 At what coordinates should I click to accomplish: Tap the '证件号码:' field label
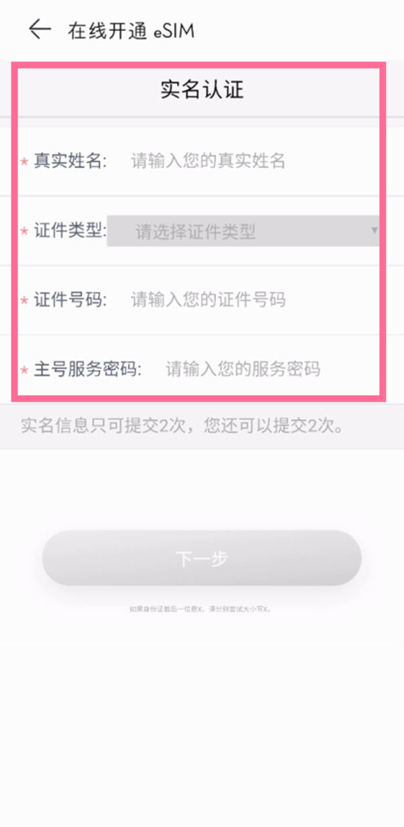pyautogui.click(x=71, y=299)
